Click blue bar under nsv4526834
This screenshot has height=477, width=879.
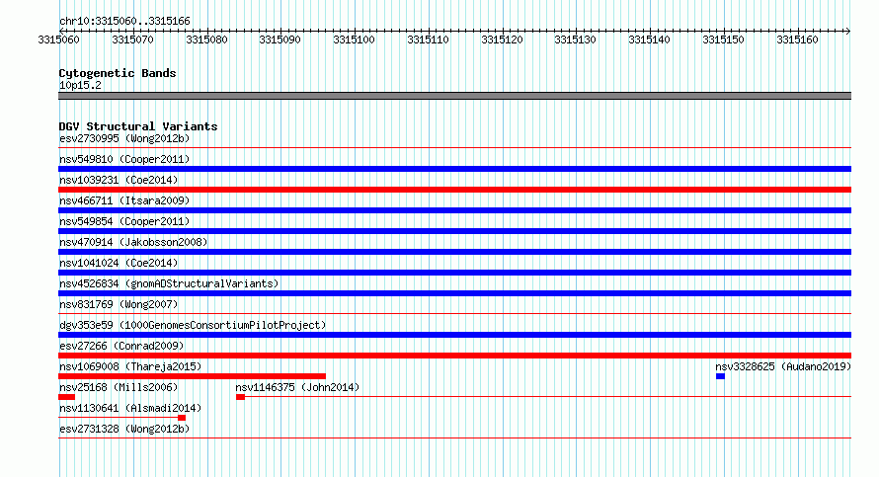point(454,293)
